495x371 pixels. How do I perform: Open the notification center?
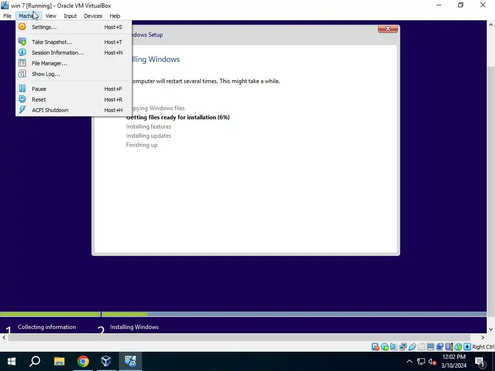[x=480, y=361]
